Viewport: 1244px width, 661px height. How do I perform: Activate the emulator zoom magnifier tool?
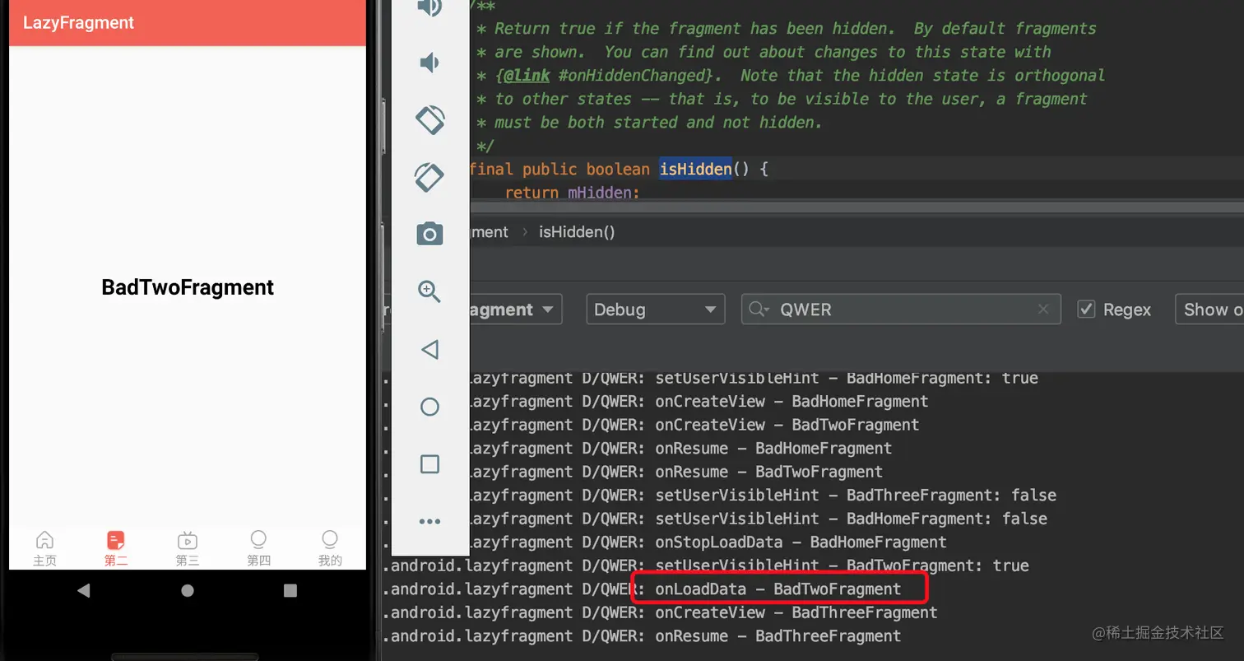[x=429, y=291]
